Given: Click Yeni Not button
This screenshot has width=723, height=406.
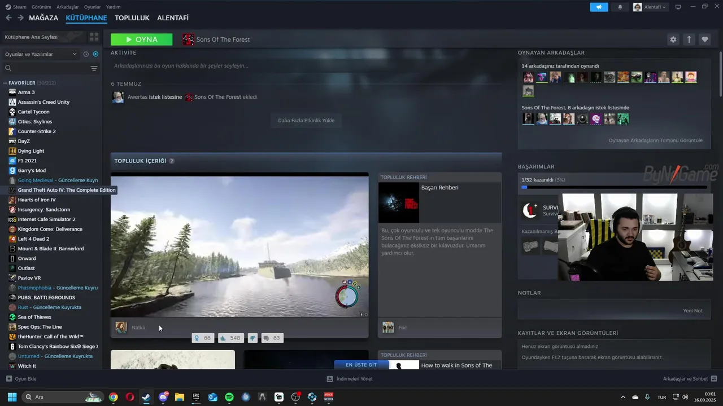Looking at the screenshot, I should pyautogui.click(x=692, y=311).
